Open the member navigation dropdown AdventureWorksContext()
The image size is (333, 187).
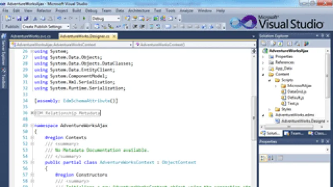pyautogui.click(x=195, y=44)
